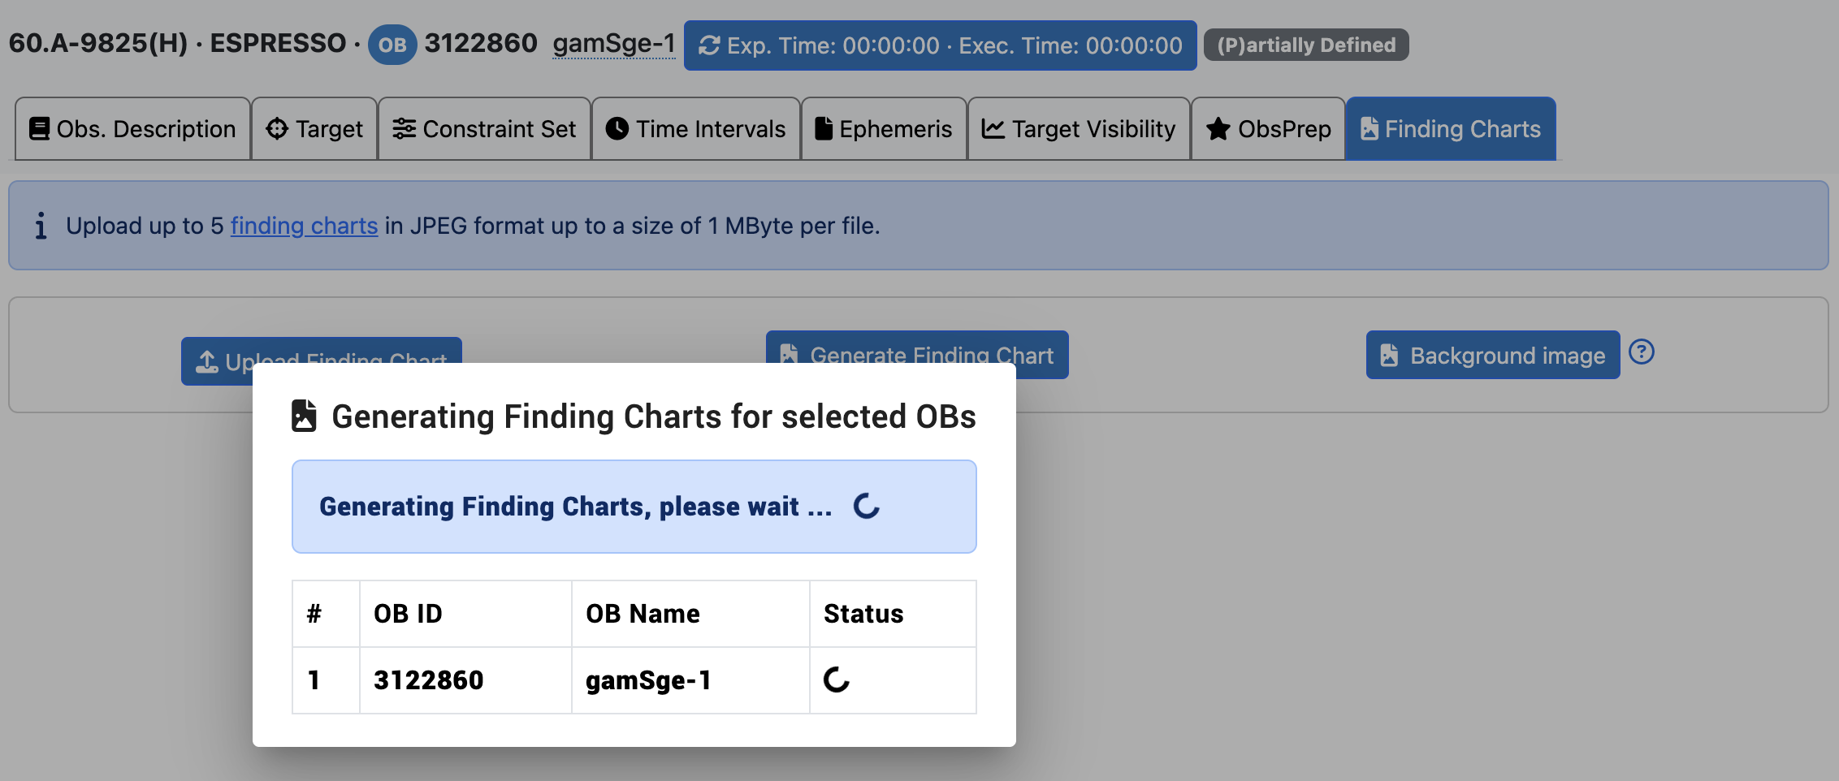Click the Background image button

click(1493, 355)
